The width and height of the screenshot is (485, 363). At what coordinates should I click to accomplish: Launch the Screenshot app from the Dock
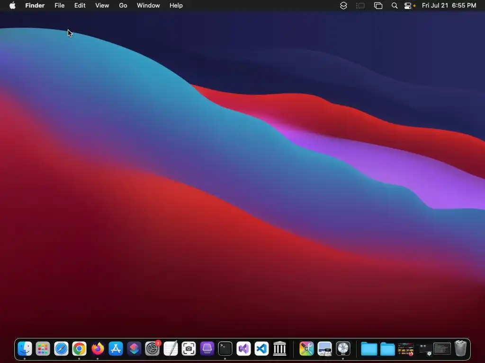[189, 349]
